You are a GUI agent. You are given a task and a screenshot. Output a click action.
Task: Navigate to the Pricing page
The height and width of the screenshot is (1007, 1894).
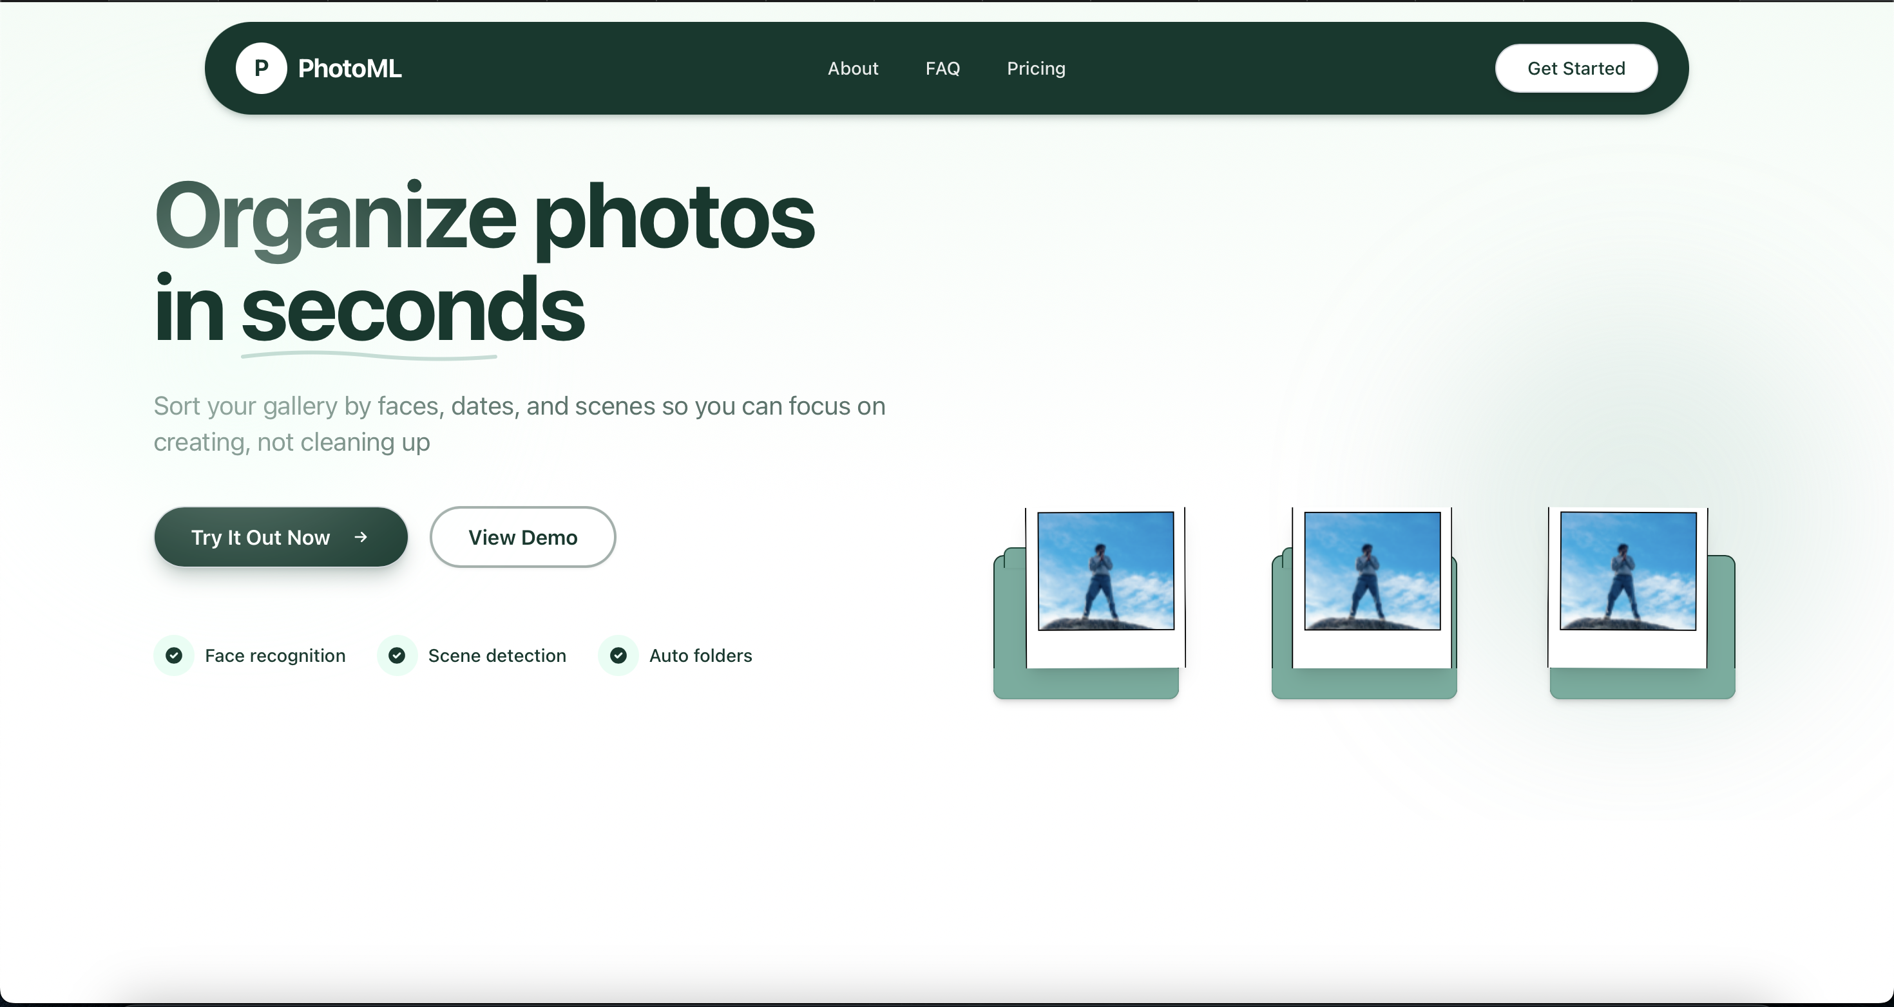1036,68
